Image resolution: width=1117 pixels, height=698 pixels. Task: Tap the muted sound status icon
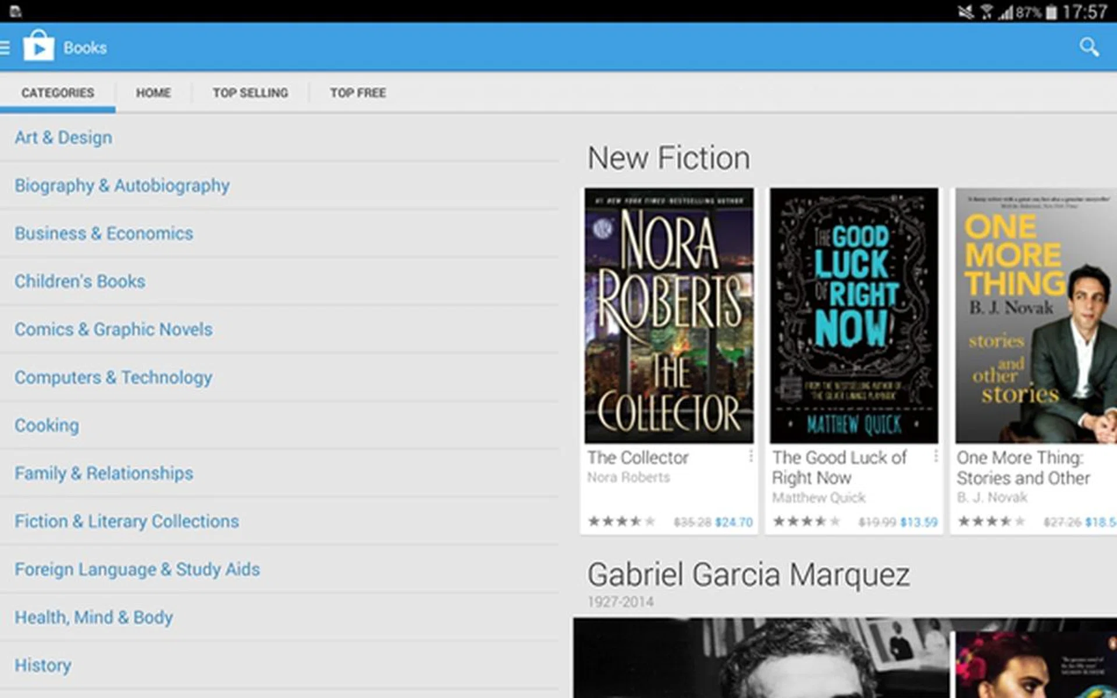966,12
